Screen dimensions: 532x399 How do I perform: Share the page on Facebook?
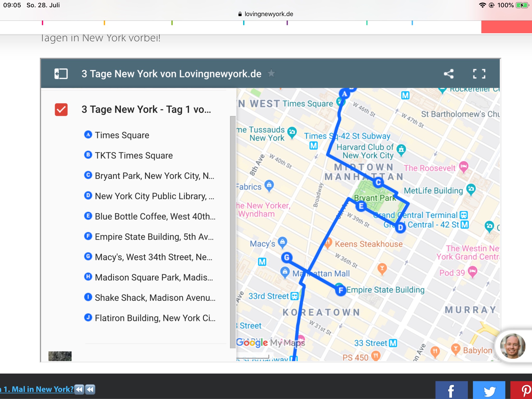pos(451,390)
